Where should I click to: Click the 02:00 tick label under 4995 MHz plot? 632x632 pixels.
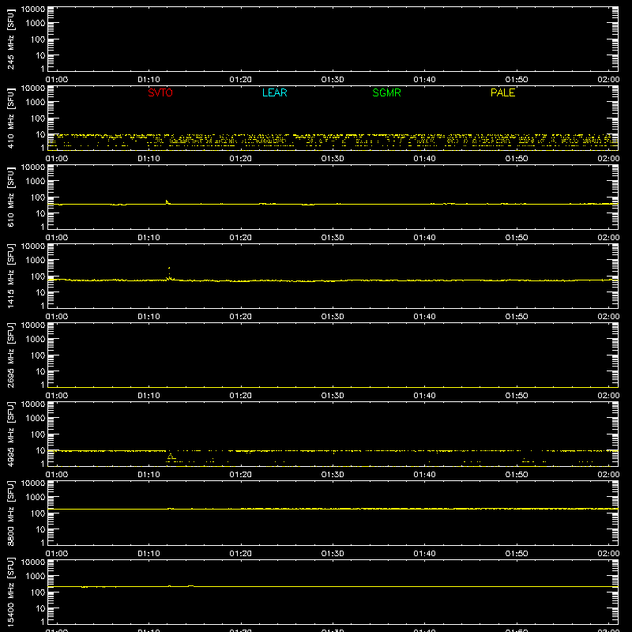coord(608,475)
